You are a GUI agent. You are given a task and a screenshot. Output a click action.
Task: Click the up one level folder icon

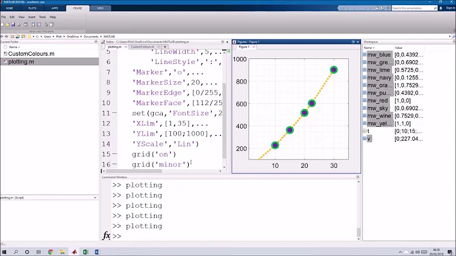point(12,36)
